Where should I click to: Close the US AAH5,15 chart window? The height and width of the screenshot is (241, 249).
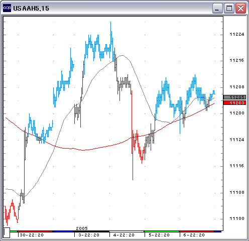coord(240,8)
